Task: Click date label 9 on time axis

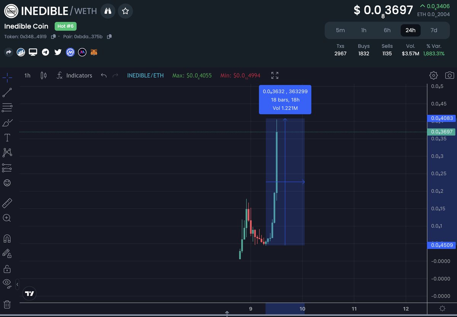Action: click(251, 309)
